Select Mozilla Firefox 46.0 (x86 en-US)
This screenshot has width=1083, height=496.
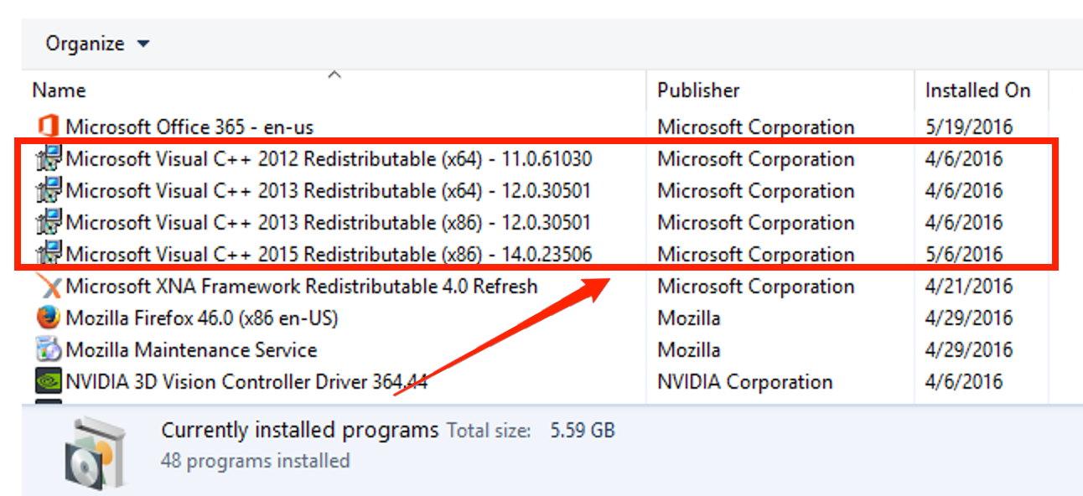coord(202,318)
